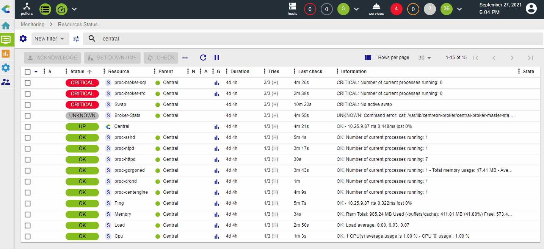Open the pollers status icon
Screen dimensions: 544x249
pyautogui.click(x=27, y=9)
